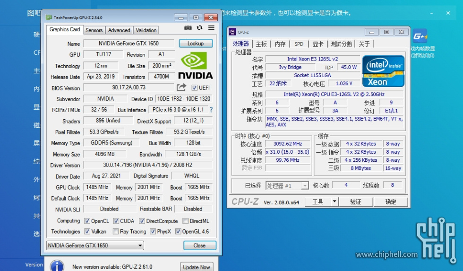Click the GPU-Z title bar app icon
Screen dimensions: 463x271
pos(49,17)
